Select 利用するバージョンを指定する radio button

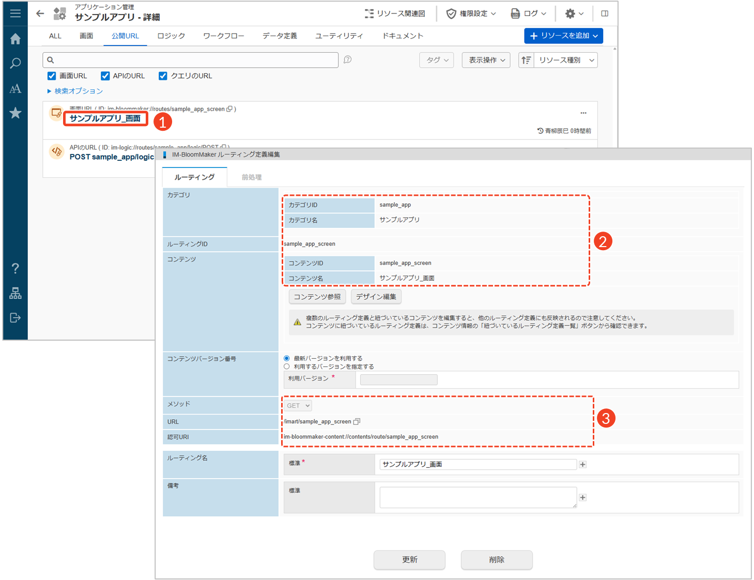(287, 367)
